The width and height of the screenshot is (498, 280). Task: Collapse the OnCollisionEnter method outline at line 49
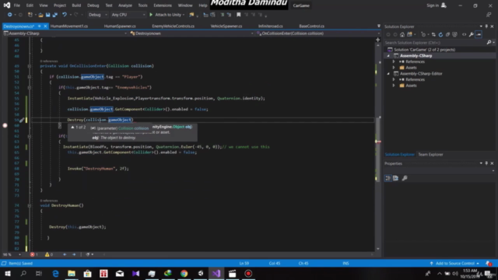pos(30,66)
